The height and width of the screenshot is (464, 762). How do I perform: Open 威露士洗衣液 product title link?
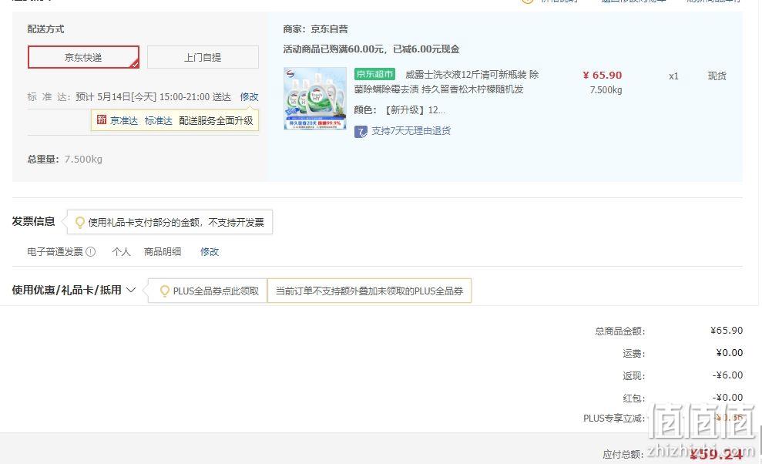point(447,82)
